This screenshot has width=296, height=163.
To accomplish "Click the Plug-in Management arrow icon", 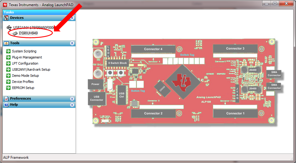I will (8, 57).
